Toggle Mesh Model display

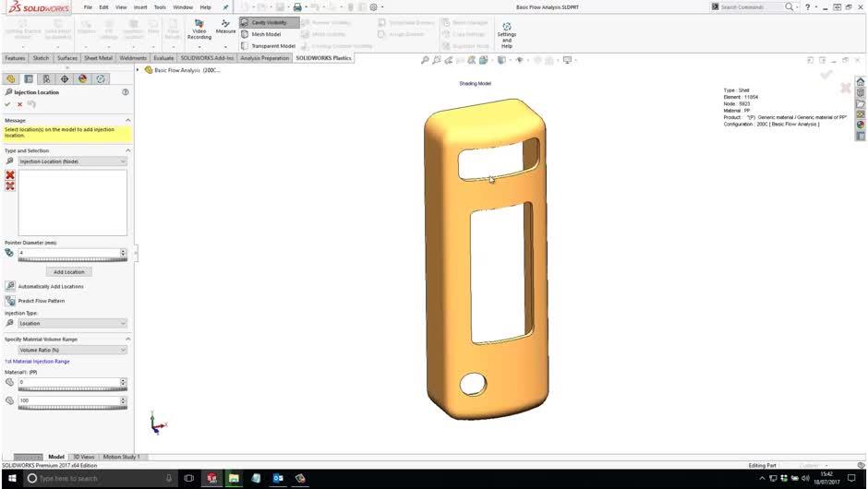(x=266, y=34)
